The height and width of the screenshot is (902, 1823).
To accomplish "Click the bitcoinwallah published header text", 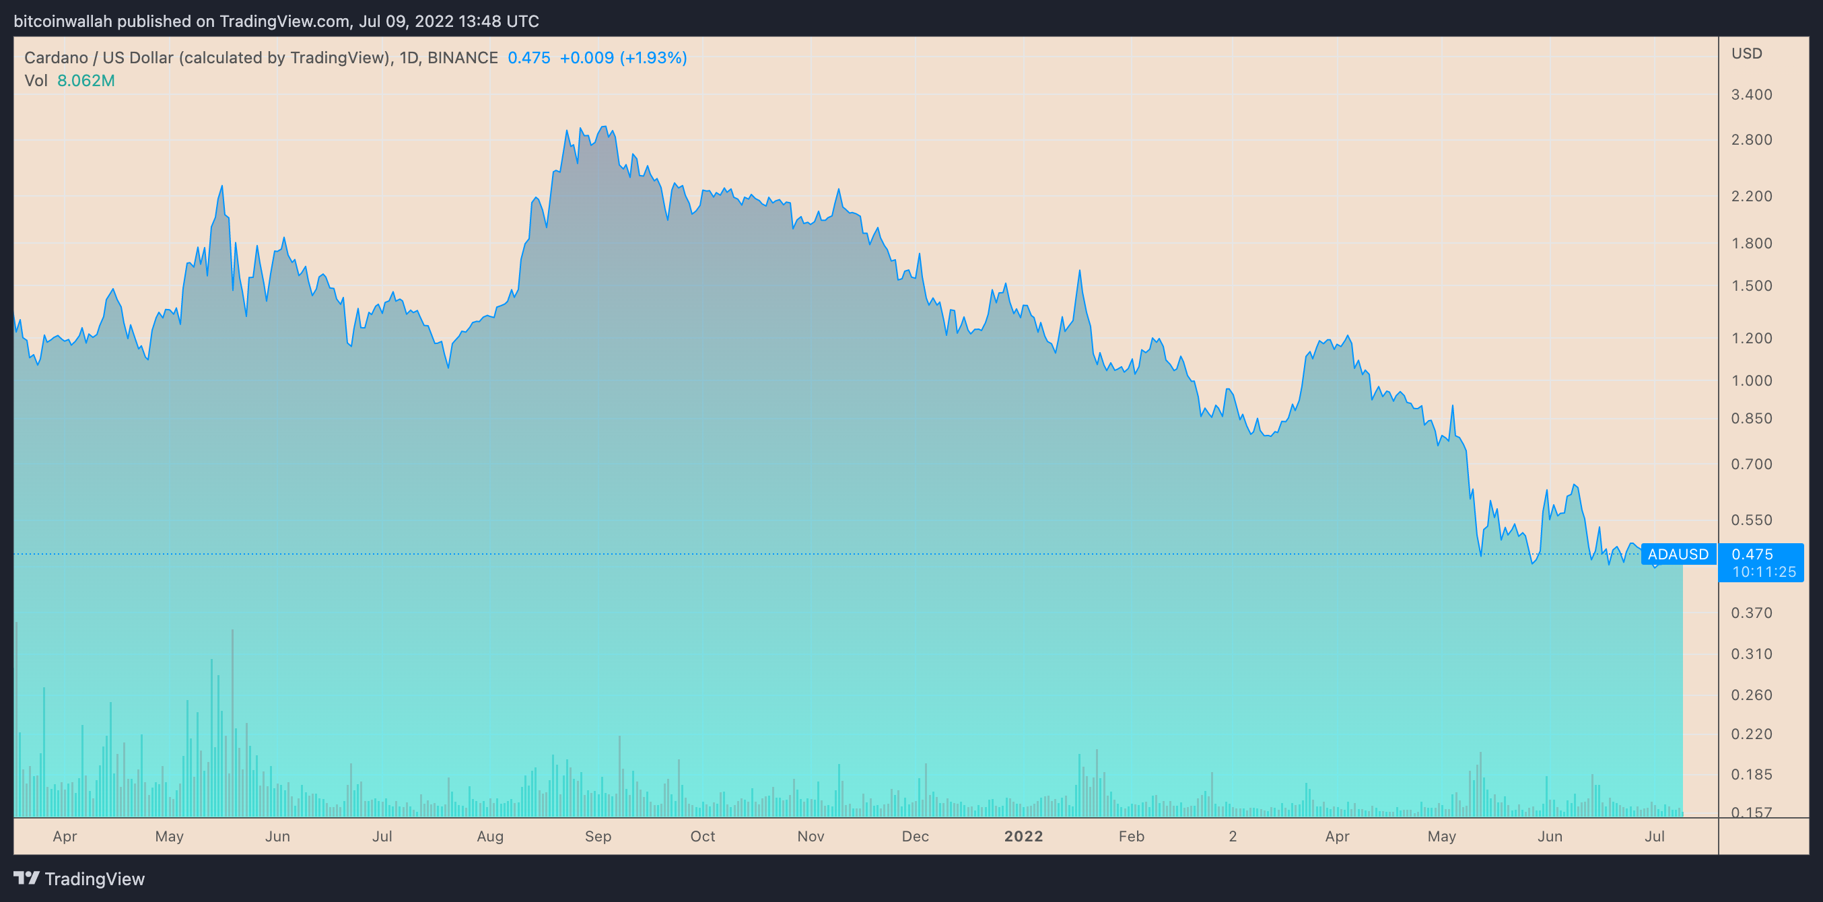I will [x=276, y=22].
